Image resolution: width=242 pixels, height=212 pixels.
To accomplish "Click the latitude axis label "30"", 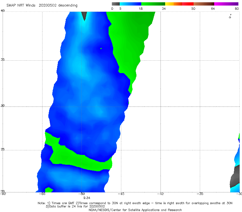I will pos(3,106).
